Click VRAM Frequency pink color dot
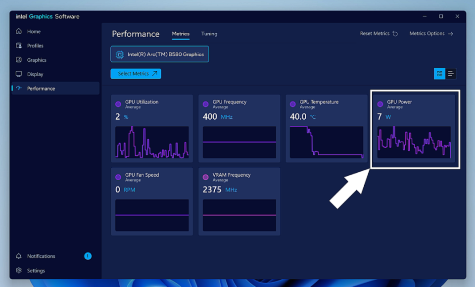The width and height of the screenshot is (475, 287). [x=206, y=177]
